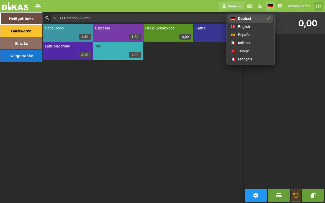Select Français language
Image resolution: width=325 pixels, height=203 pixels.
tap(251, 59)
